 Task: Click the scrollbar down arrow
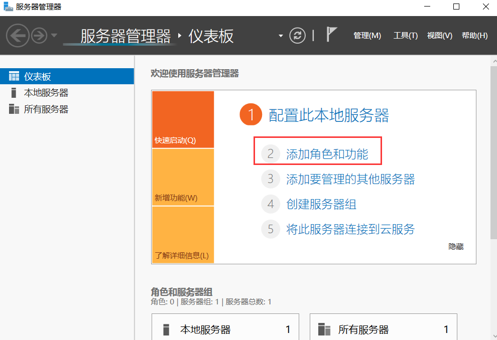point(494,336)
